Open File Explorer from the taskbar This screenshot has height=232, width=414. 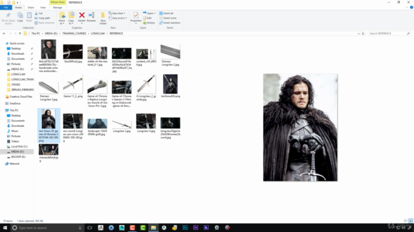pos(153,227)
